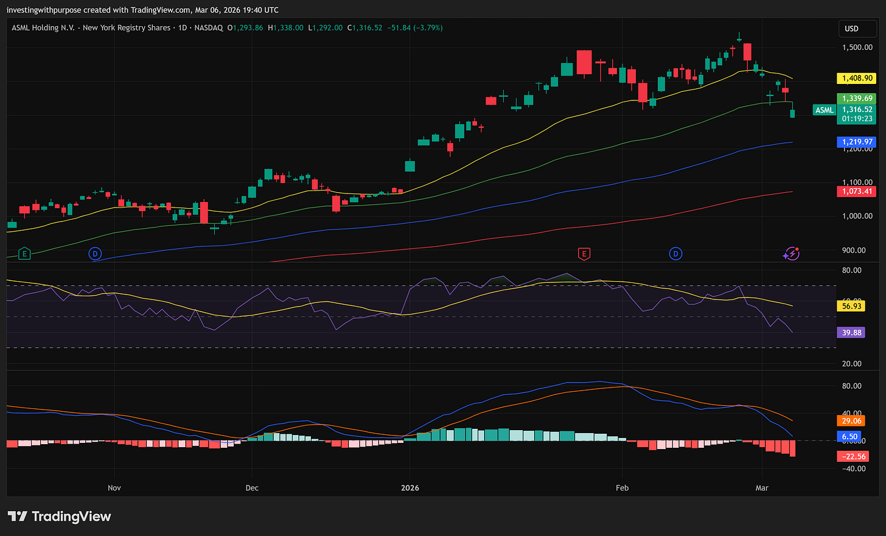This screenshot has height=536, width=886.
Task: Click the 1,500.00 price axis tick
Action: (857, 47)
